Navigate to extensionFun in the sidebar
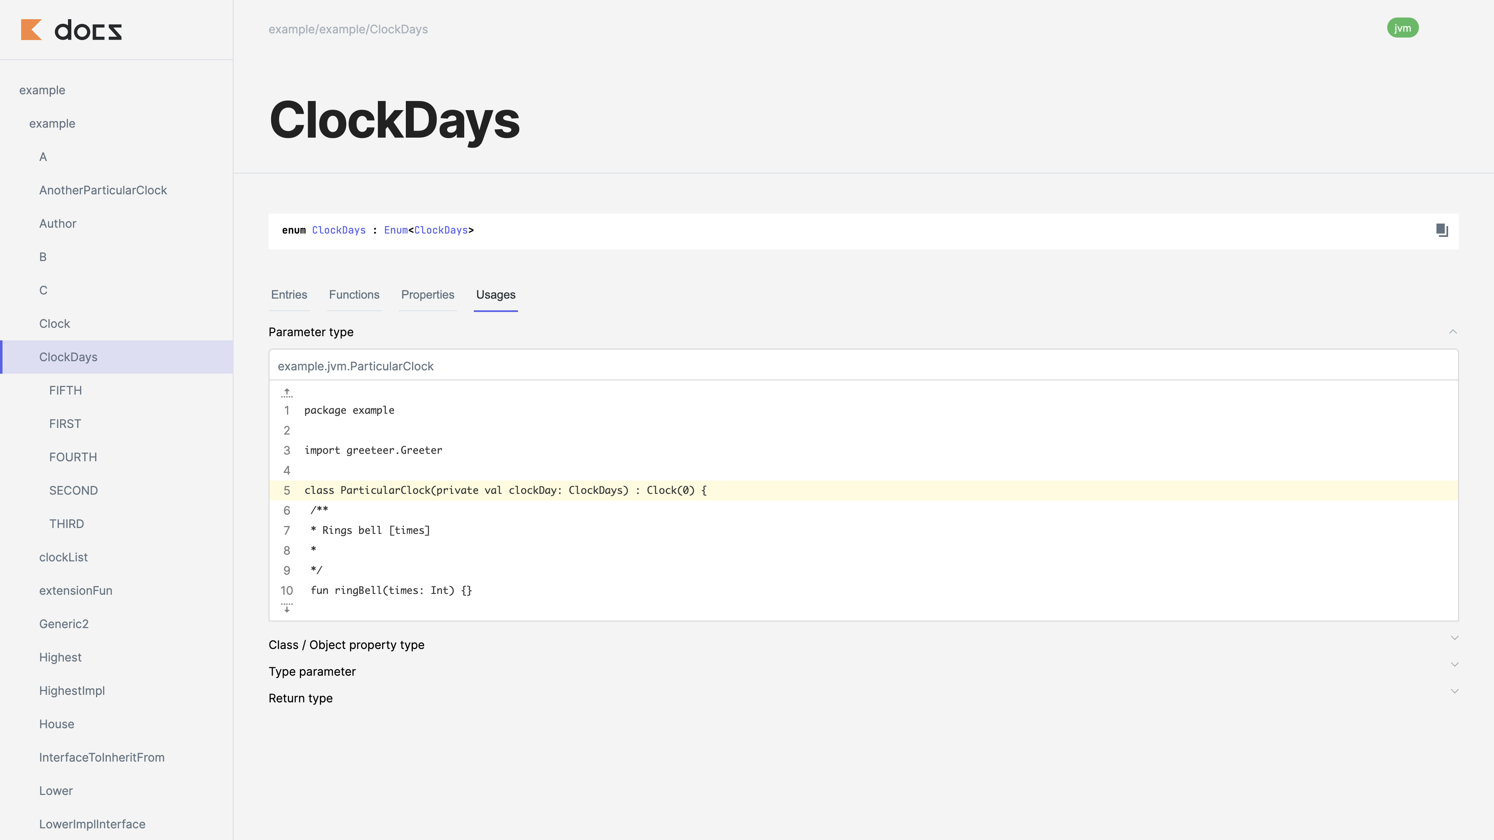 click(76, 591)
